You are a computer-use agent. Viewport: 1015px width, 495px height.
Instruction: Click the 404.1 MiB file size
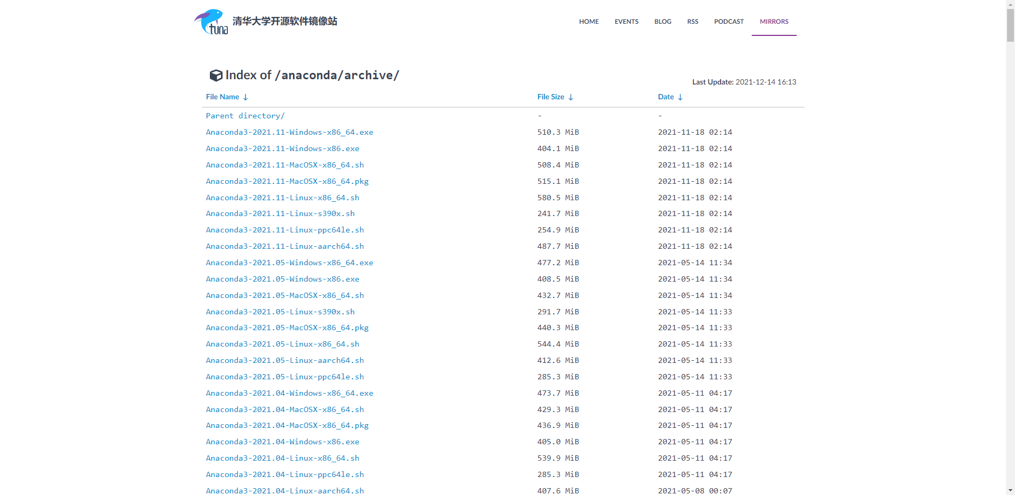pyautogui.click(x=558, y=148)
